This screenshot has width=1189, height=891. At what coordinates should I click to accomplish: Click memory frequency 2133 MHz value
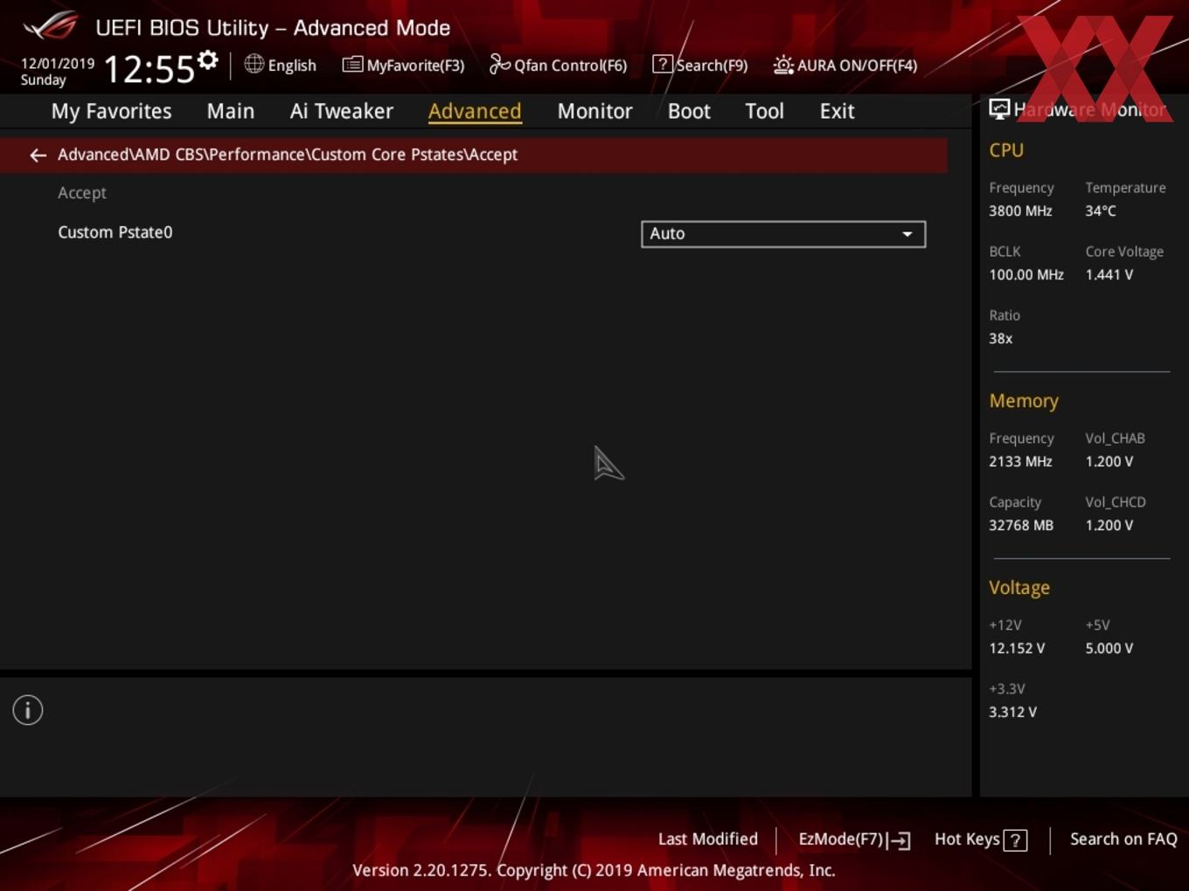pos(1020,461)
